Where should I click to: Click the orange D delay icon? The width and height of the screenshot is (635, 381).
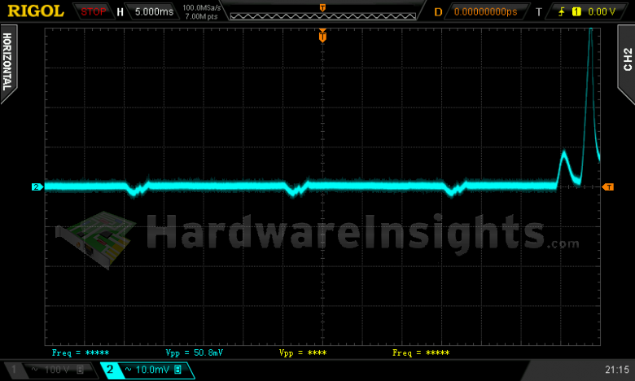pos(437,12)
